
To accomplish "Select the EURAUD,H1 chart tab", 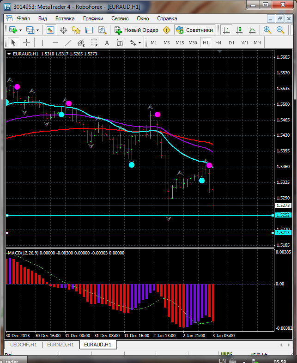I will [x=97, y=345].
